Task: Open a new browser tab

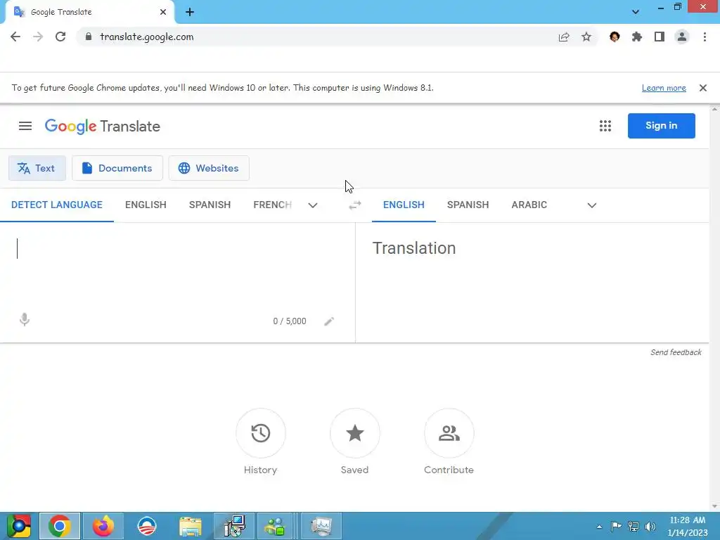Action: (x=190, y=13)
